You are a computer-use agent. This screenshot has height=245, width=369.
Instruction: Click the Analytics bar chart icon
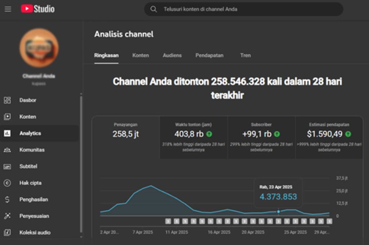point(7,133)
